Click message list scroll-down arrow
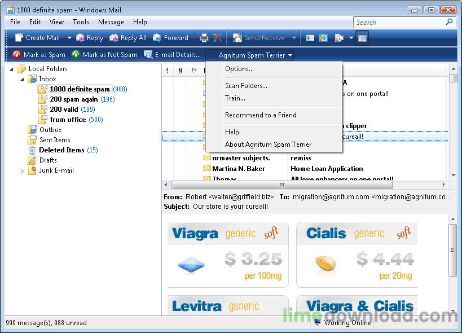This screenshot has height=333, width=462. 454,176
